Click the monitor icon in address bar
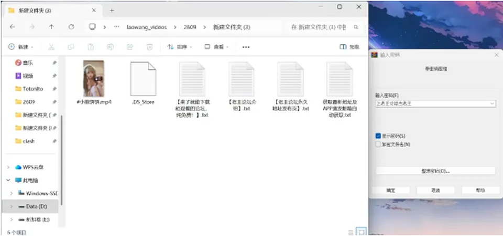503x236 pixels. pos(92,27)
